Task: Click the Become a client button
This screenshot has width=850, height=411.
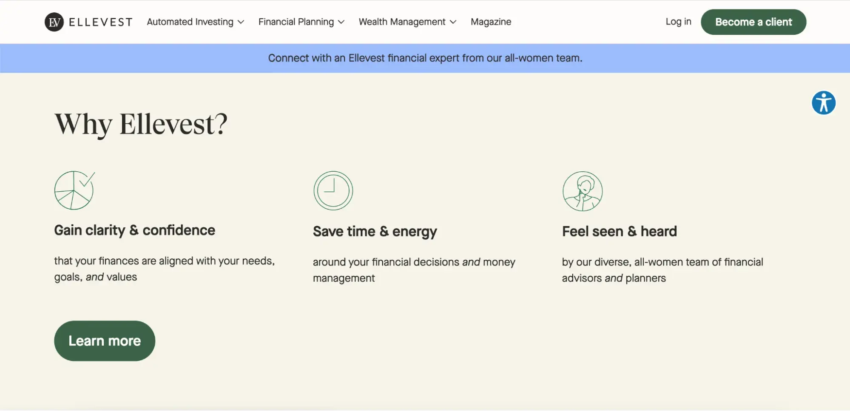Action: [x=753, y=22]
